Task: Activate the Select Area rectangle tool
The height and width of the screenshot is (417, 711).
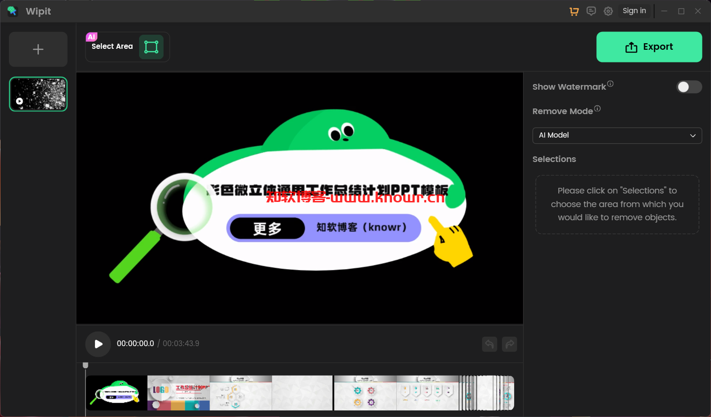Action: pos(151,47)
